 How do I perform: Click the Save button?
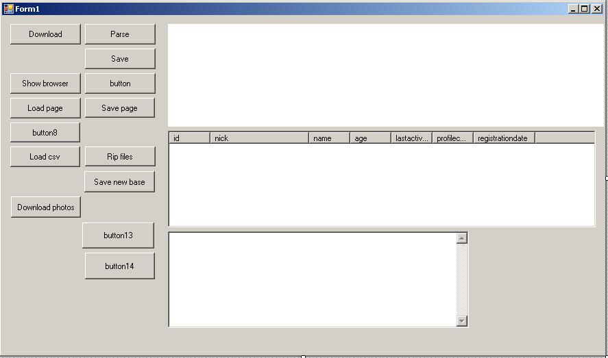120,59
